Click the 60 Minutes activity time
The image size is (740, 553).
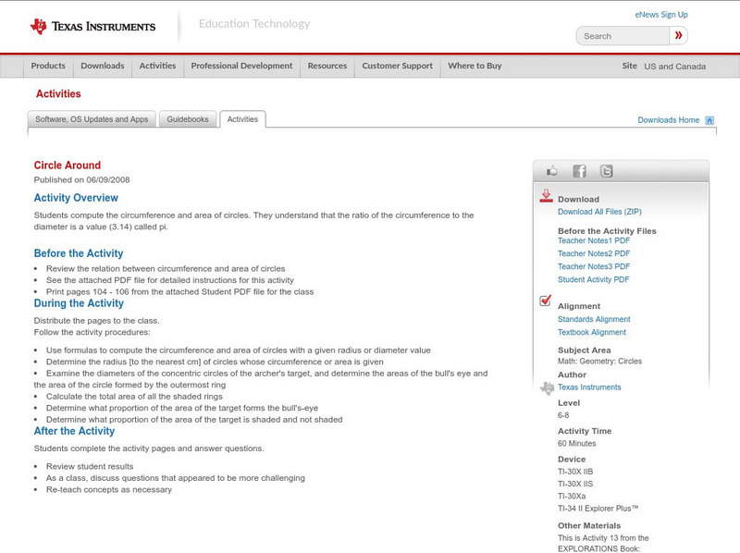(x=576, y=444)
